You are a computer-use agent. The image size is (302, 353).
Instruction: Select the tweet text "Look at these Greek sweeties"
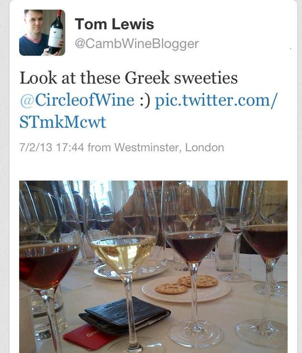pos(128,78)
